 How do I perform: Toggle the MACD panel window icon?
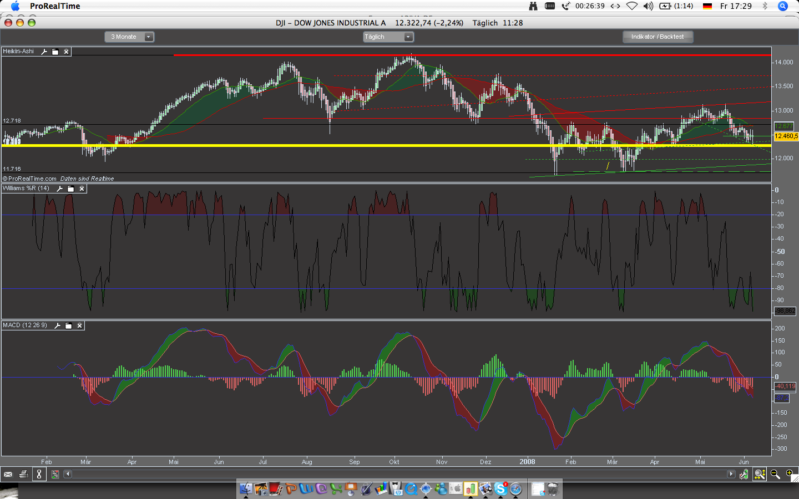68,325
